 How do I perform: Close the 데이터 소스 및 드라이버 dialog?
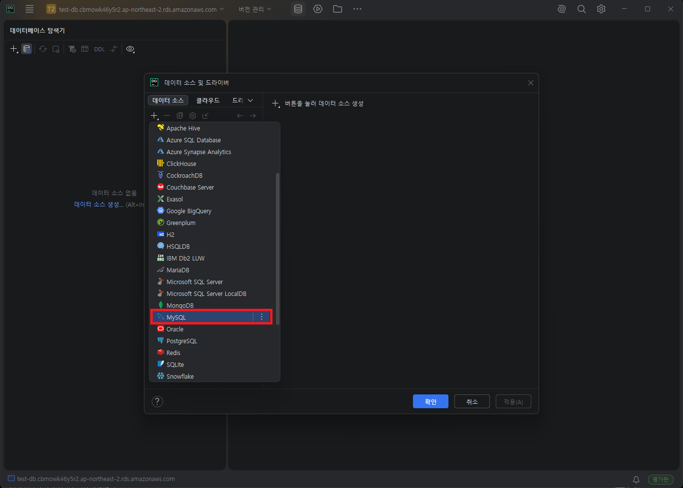531,83
